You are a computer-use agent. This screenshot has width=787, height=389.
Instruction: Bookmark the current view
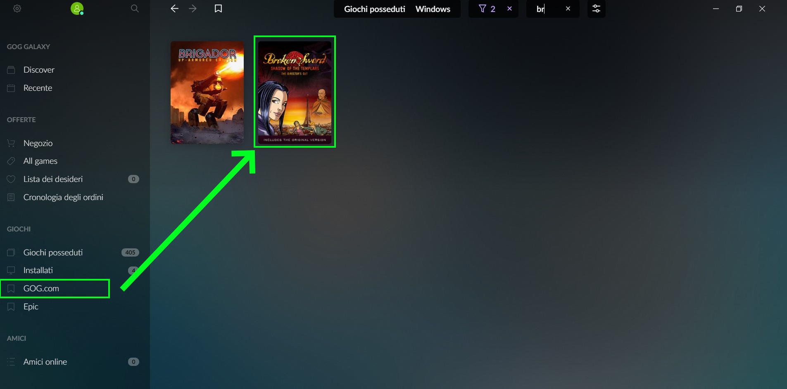(218, 9)
